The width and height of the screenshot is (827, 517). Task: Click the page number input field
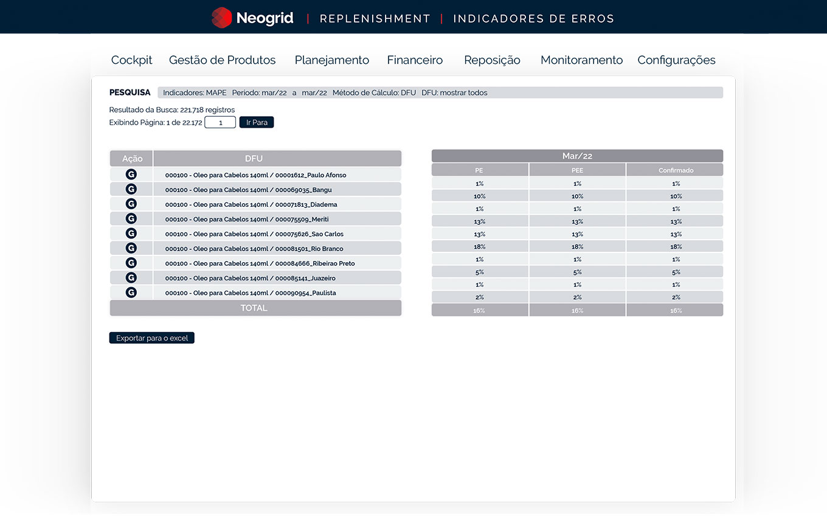tap(220, 122)
